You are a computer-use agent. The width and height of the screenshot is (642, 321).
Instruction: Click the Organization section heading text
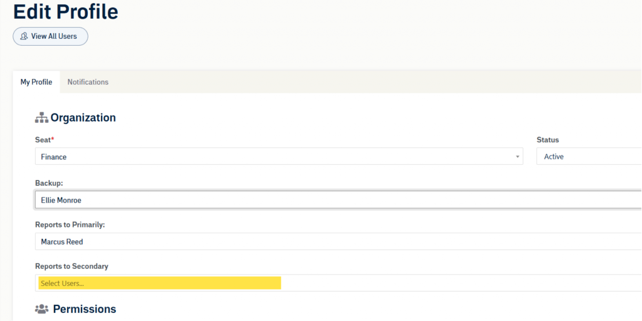83,118
